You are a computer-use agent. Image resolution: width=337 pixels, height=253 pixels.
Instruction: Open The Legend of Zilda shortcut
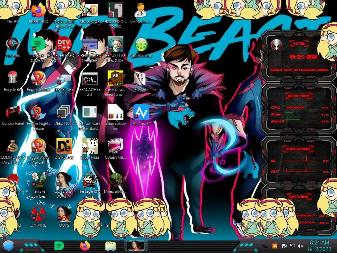coord(90,185)
